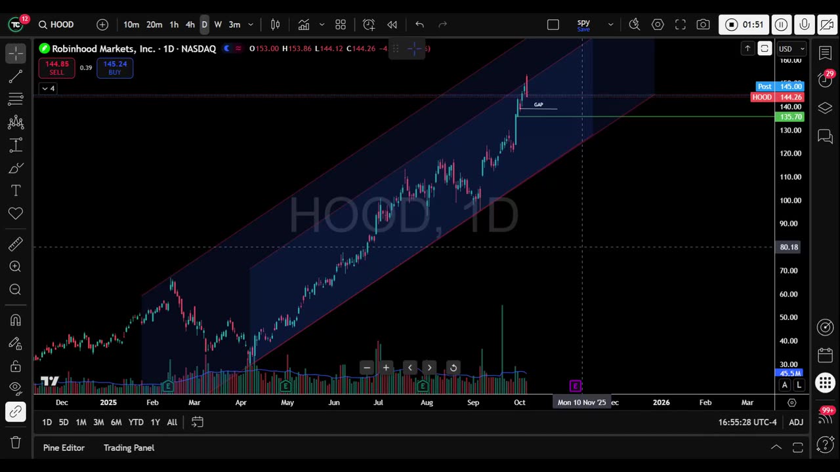This screenshot has height=472, width=840.
Task: Set date range to YTD
Action: click(136, 422)
